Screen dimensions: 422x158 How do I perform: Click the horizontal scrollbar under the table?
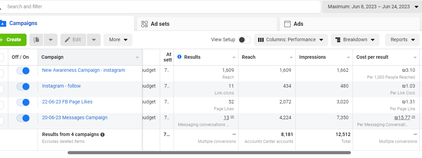(x=209, y=153)
